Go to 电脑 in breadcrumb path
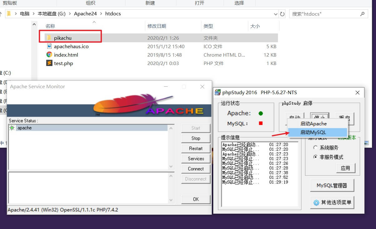 25,14
